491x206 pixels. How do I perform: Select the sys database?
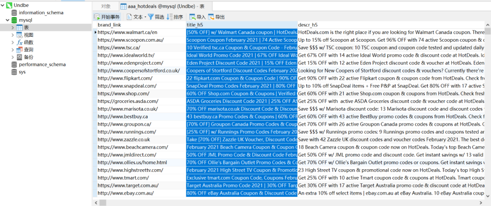[x=22, y=72]
